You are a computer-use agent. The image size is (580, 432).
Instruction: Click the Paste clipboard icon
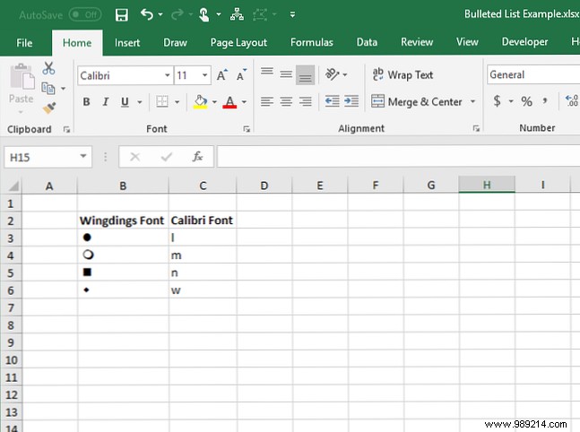(22, 76)
